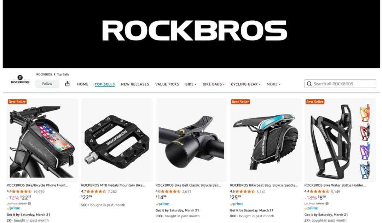Click star rating of Bike Bell
382x223 pixels.
click(x=170, y=192)
